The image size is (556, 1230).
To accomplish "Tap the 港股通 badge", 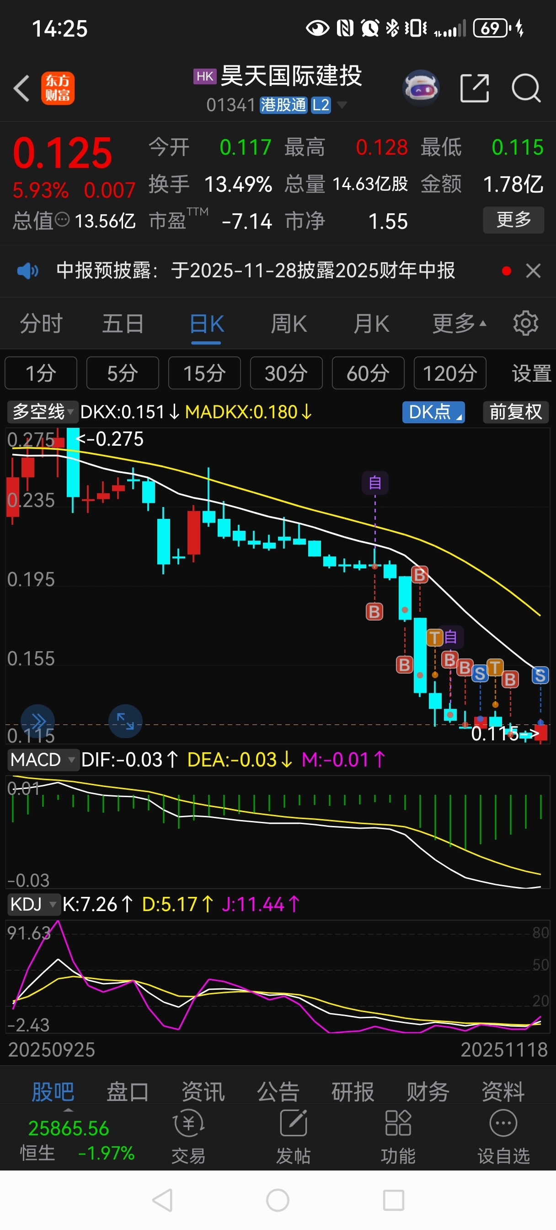I will click(283, 105).
